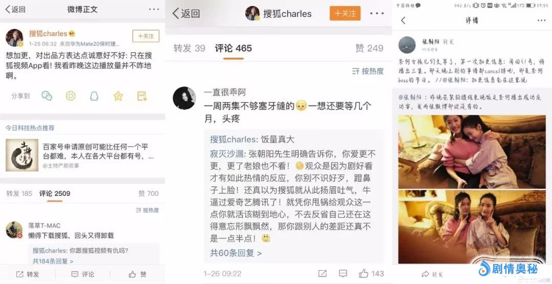Tap the Moments camera-shutter share icon
This screenshot has width=552, height=284.
pos(71,96)
